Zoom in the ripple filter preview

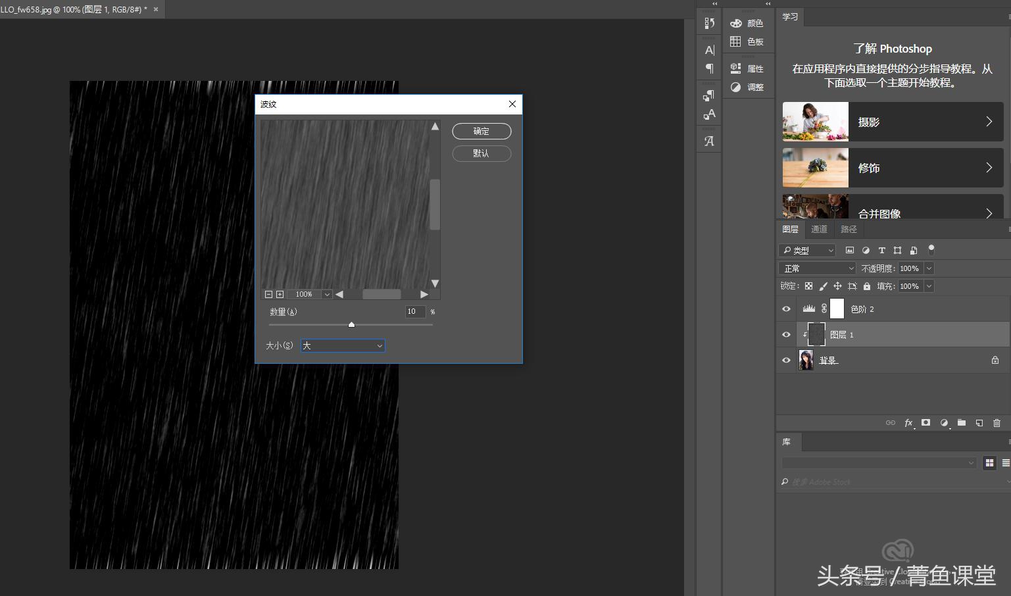coord(280,295)
